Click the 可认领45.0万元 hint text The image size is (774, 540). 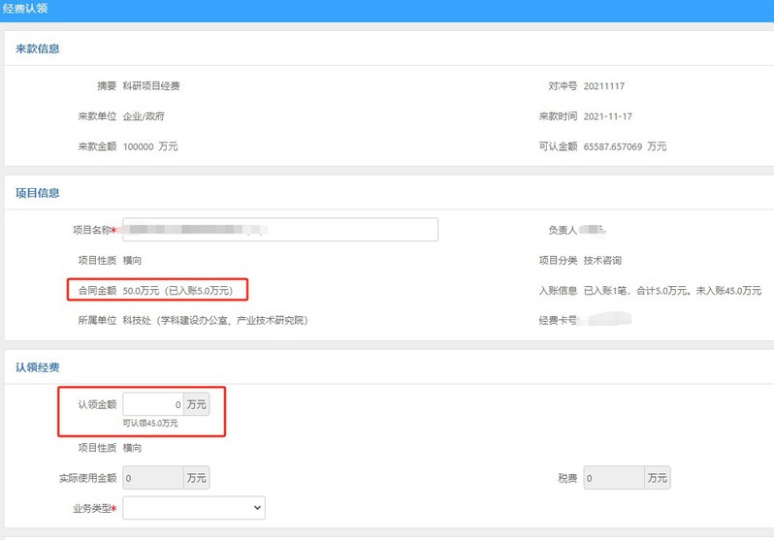150,424
